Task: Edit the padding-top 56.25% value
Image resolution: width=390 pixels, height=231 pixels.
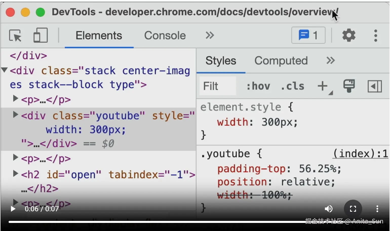Action: point(318,169)
